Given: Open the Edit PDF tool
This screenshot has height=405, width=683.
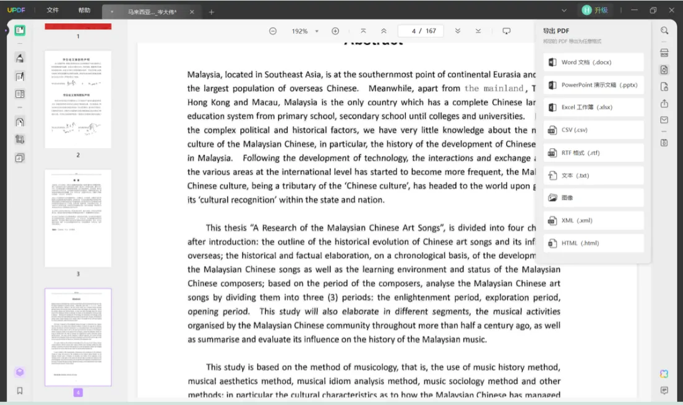Looking at the screenshot, I should [20, 77].
